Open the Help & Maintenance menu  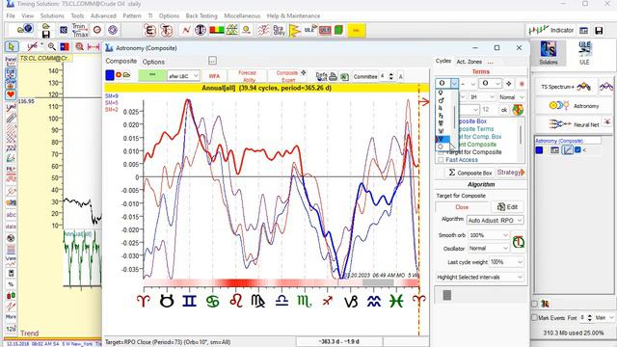pyautogui.click(x=293, y=15)
